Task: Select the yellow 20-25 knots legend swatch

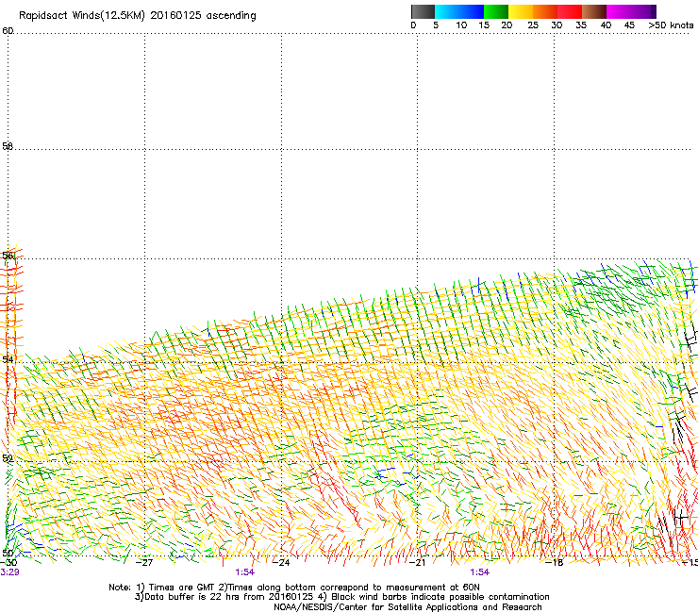Action: (521, 11)
